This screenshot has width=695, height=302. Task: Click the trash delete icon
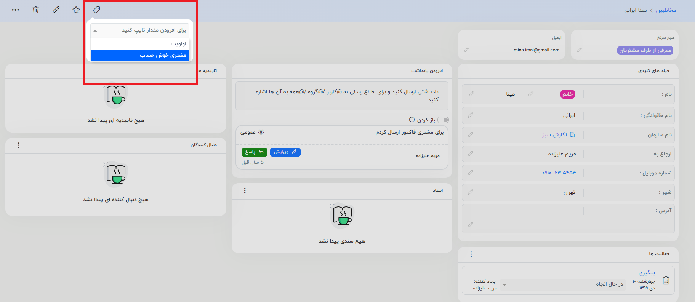click(x=35, y=10)
